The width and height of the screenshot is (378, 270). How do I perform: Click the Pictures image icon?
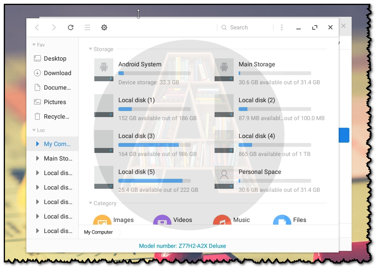point(37,102)
